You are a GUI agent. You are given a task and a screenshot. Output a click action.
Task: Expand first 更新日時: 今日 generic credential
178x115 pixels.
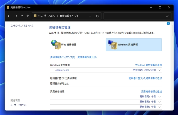159,97
